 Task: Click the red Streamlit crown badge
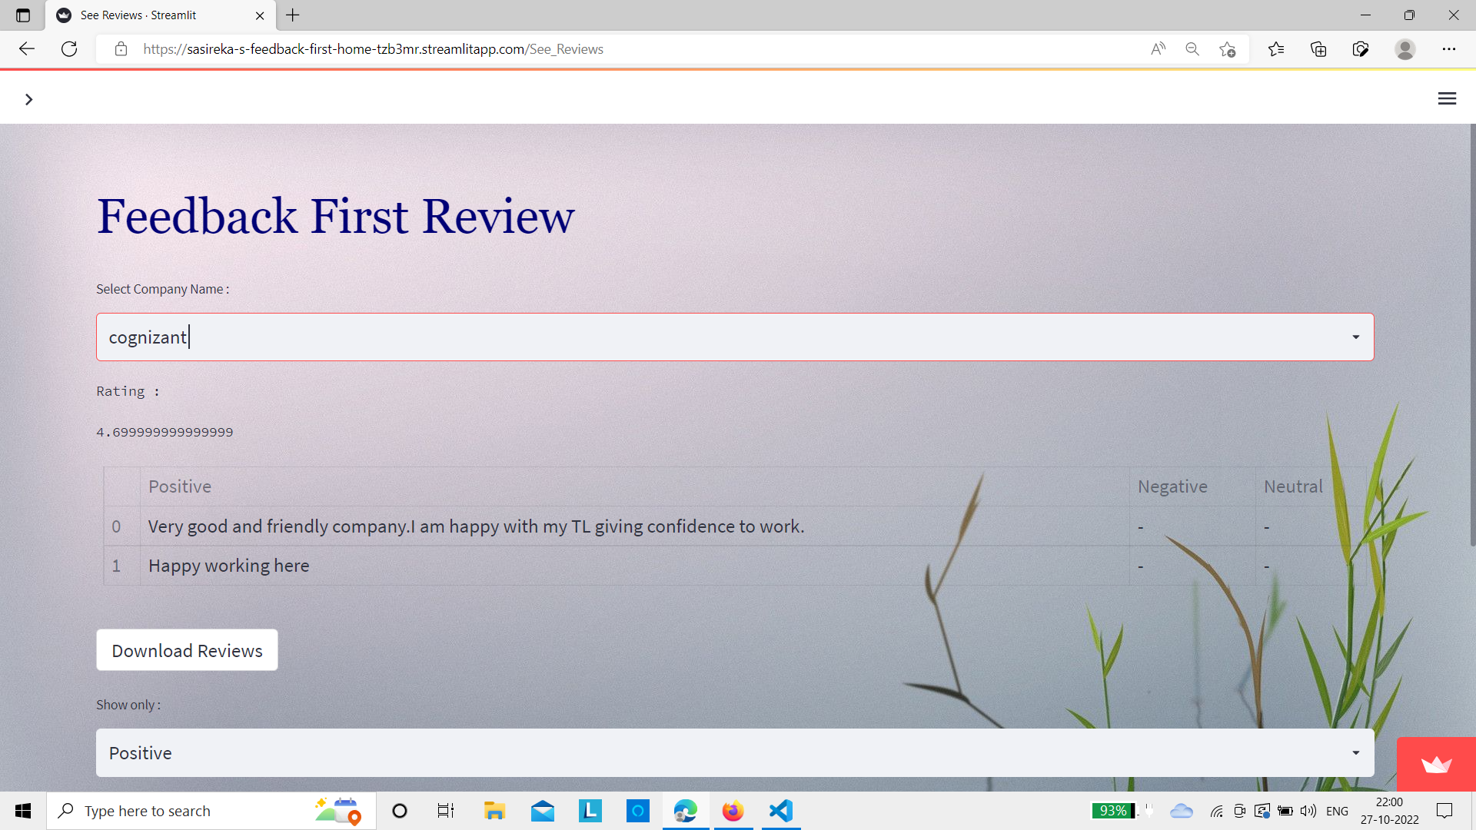(1436, 764)
